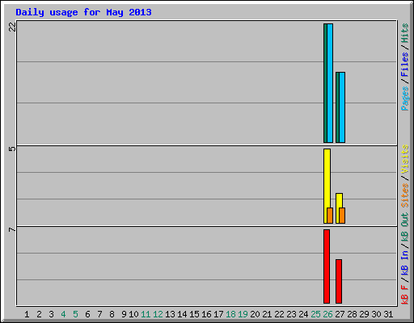Click day label "20" on the x-axis

click(255, 314)
